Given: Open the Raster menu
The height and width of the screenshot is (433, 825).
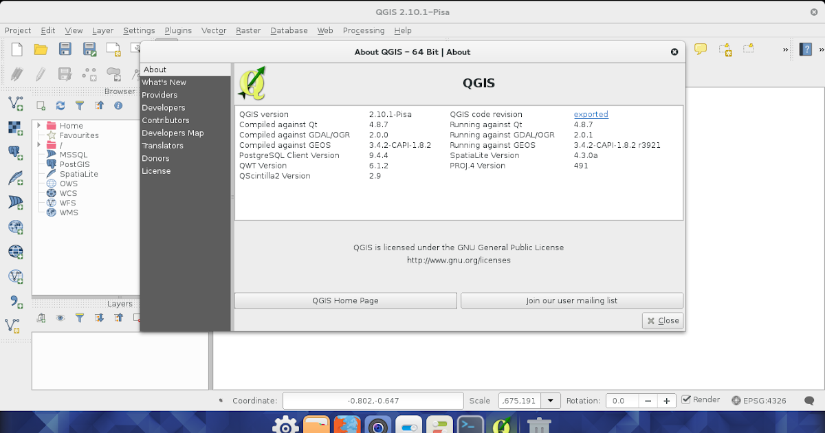Looking at the screenshot, I should 248,30.
